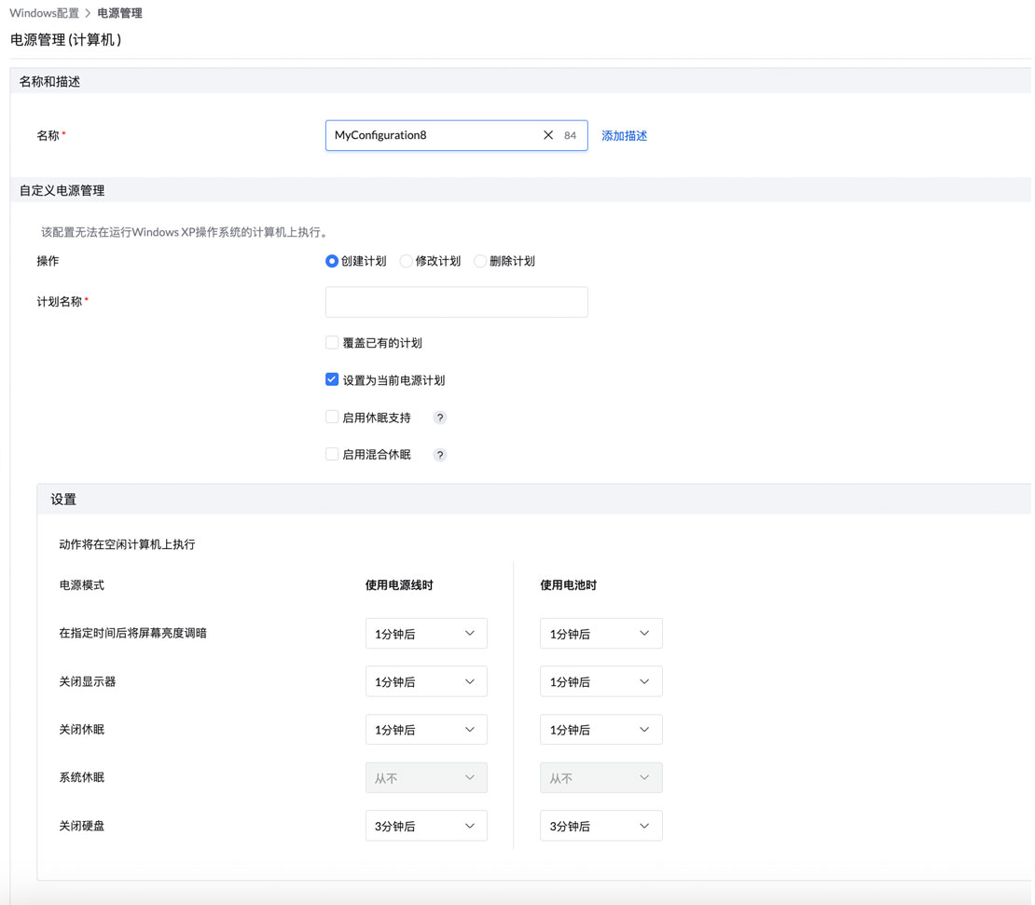Viewport: 1035px width, 905px height.
Task: Click the 计划名称 text field
Action: pyautogui.click(x=456, y=302)
